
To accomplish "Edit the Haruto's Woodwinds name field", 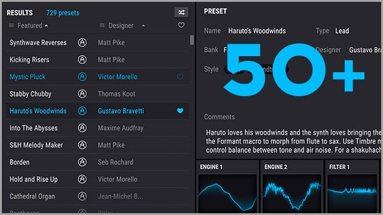I will (x=257, y=31).
